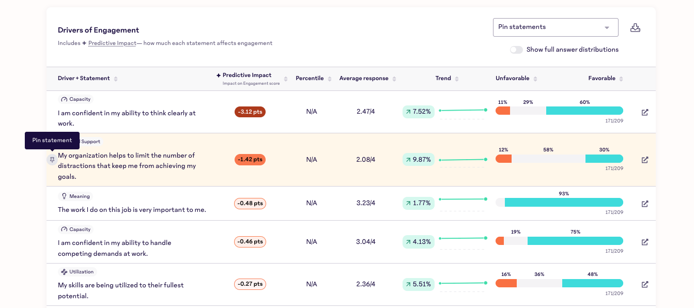Click the 93% favorable teal bar
Image resolution: width=694 pixels, height=308 pixels.
(563, 203)
